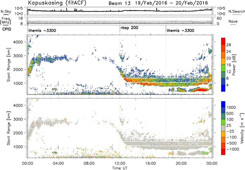Click the '-500' tick on the velocity colorbar

pos(232,143)
